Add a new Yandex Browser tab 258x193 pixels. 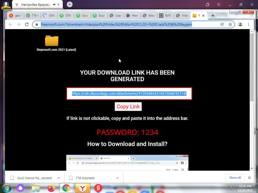click(x=70, y=5)
